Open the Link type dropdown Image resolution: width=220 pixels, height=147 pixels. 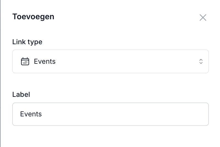(x=110, y=62)
